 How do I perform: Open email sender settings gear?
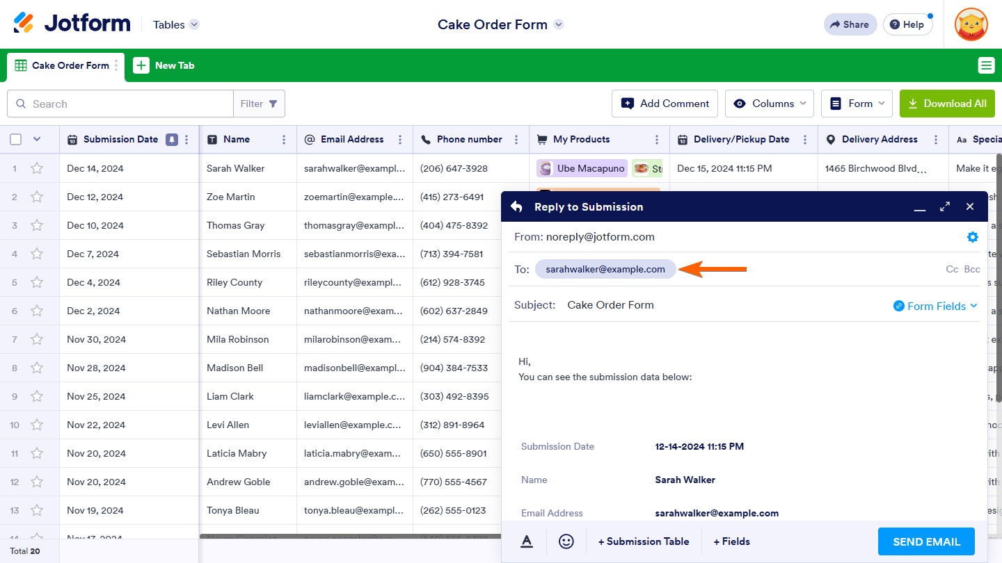tap(973, 237)
